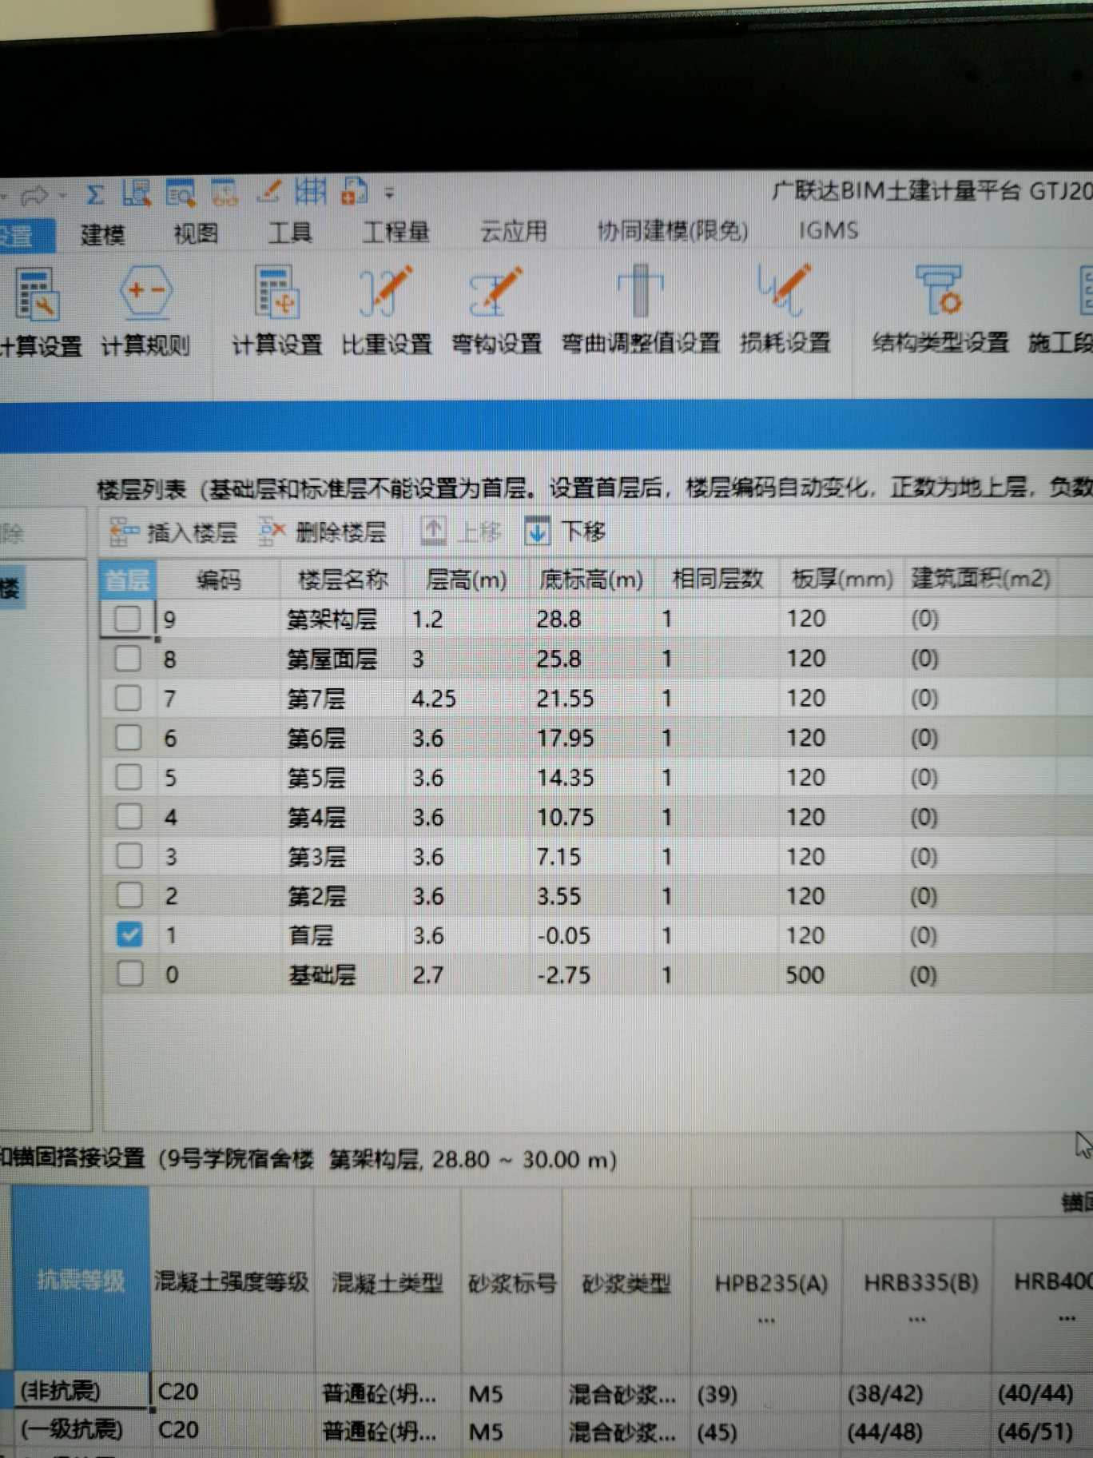Open 计算设置 with the calculator-and-wrench icon
The image size is (1093, 1458).
point(40,313)
